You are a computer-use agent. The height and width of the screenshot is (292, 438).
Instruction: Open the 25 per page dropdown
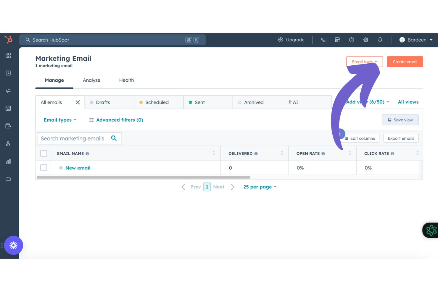(x=259, y=187)
